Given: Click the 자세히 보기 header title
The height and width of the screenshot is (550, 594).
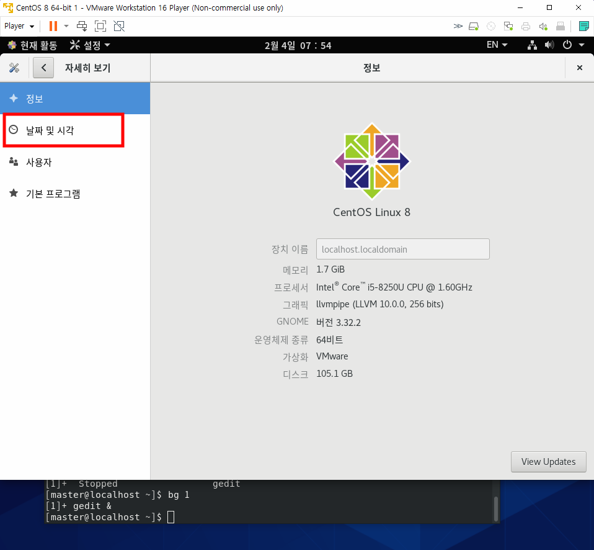Looking at the screenshot, I should pos(87,68).
